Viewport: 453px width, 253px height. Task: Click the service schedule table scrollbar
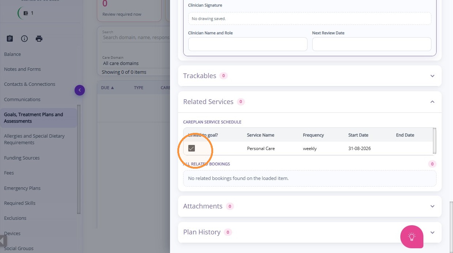pyautogui.click(x=434, y=141)
